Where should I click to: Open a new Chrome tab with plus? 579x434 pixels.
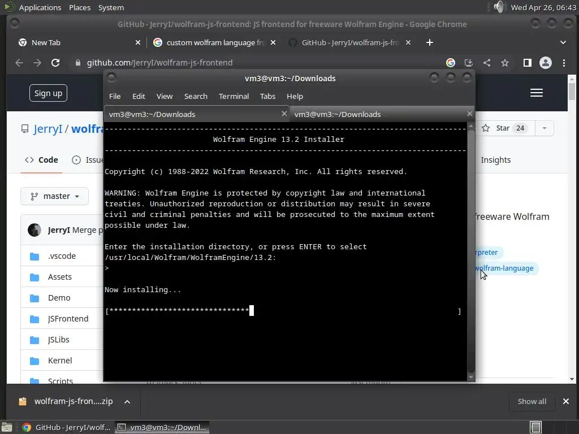(430, 42)
